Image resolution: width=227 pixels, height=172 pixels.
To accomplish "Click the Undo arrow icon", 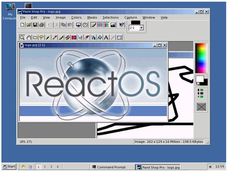I will [50, 25].
